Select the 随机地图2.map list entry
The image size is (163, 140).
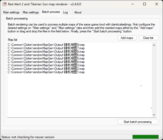(46, 69)
